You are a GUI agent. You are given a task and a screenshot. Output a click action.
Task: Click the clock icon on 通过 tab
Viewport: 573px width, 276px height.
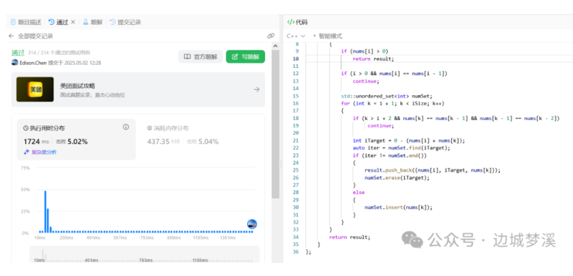pyautogui.click(x=51, y=22)
